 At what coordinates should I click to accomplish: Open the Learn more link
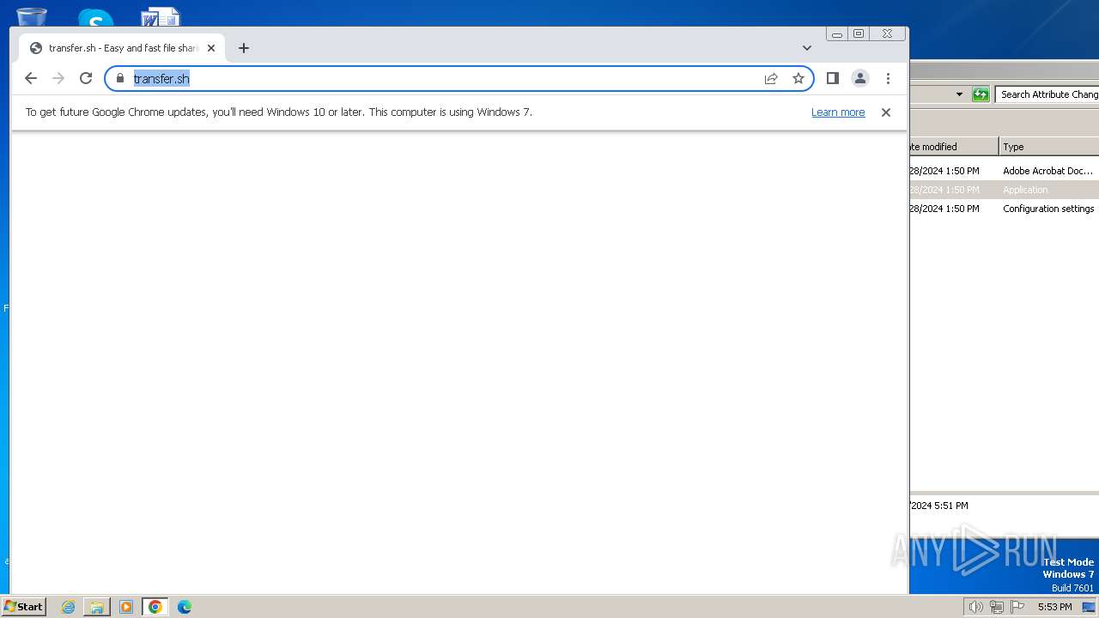pyautogui.click(x=838, y=112)
